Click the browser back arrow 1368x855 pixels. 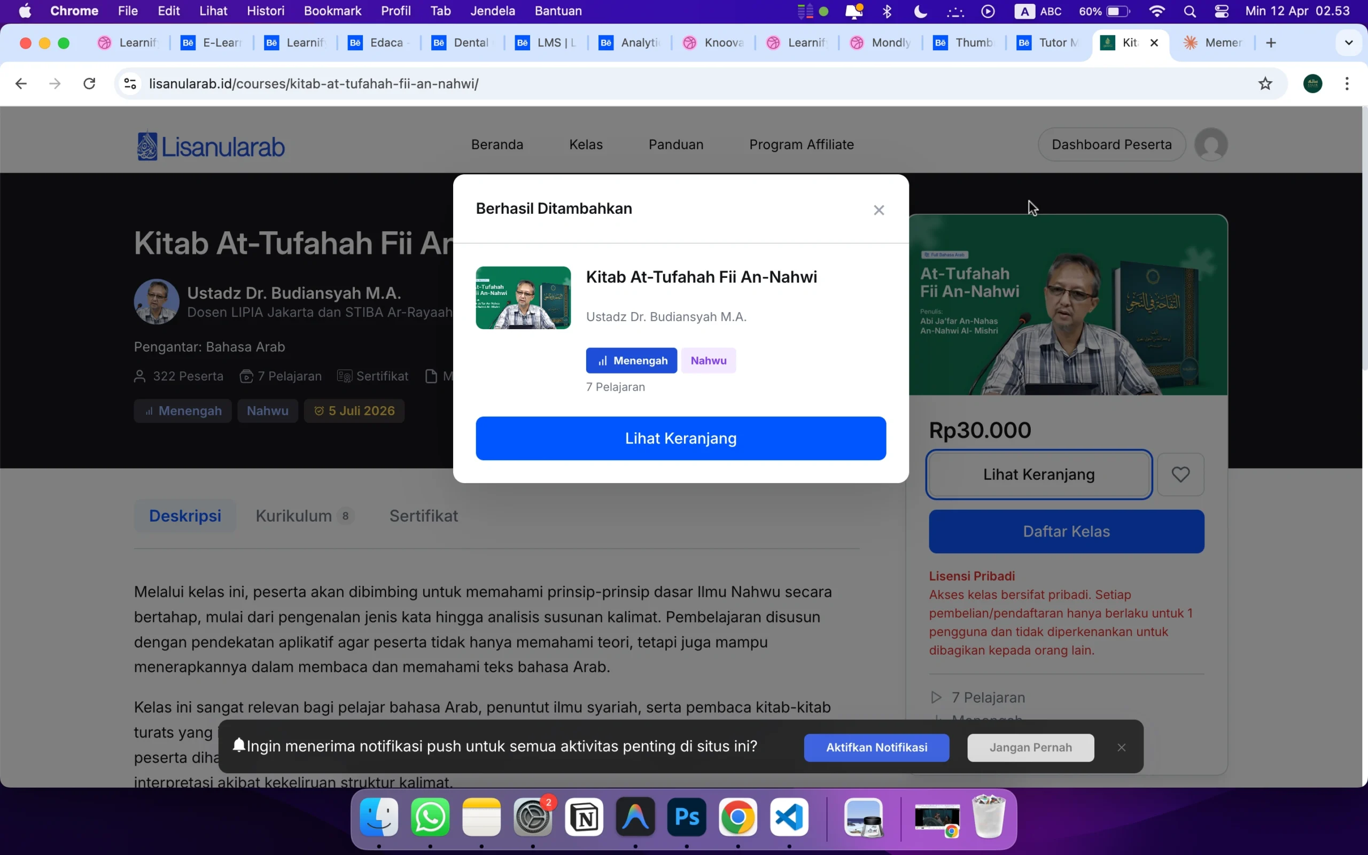point(21,83)
